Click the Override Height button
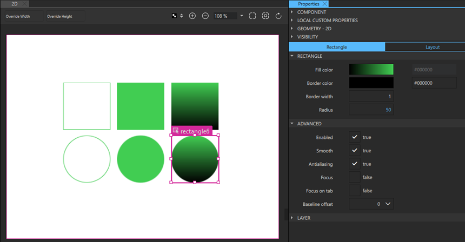This screenshot has width=465, height=242. (59, 16)
